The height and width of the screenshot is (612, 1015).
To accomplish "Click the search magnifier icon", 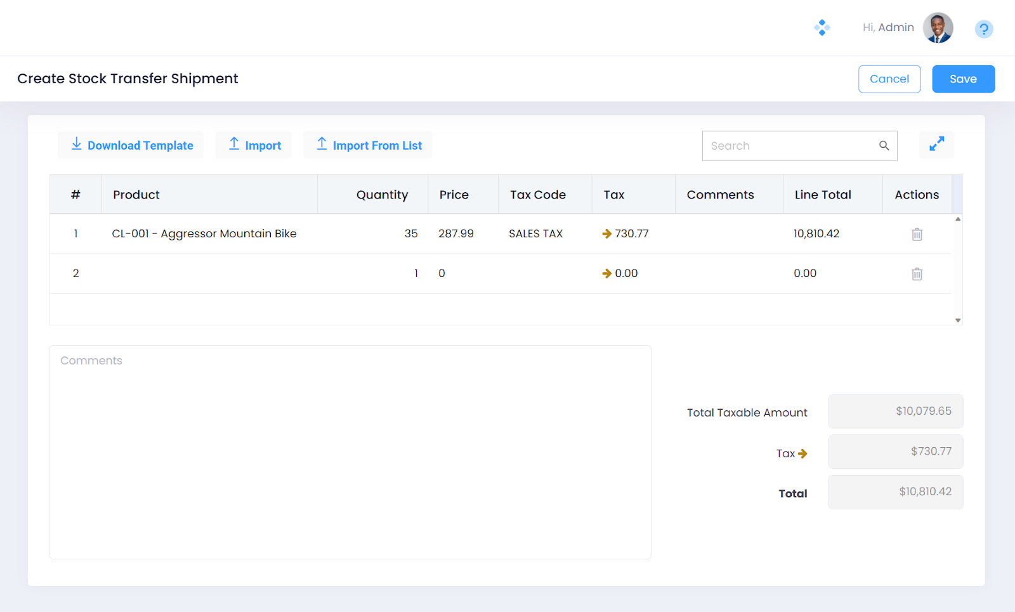I will 884,146.
